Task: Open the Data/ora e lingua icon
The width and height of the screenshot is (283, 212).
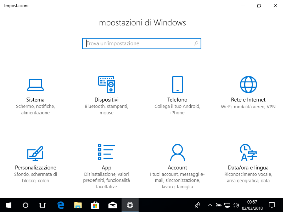Action: click(248, 153)
